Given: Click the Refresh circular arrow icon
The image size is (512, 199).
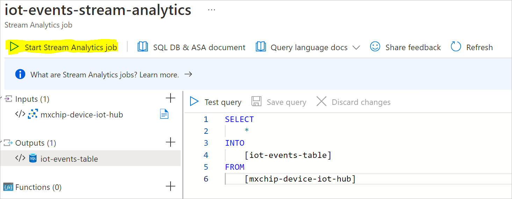Looking at the screenshot, I should (x=456, y=47).
